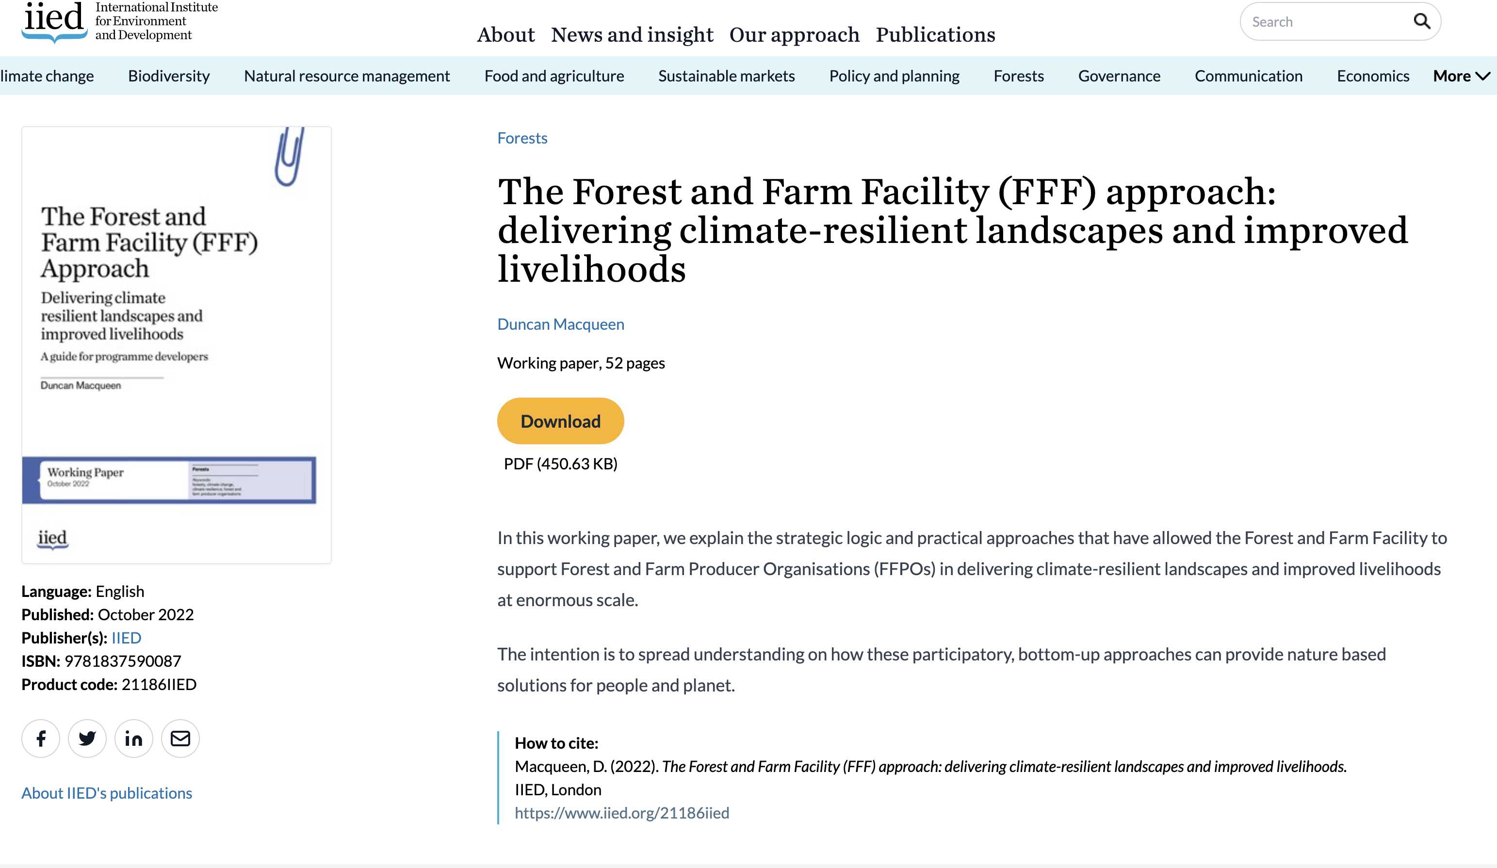1497x868 pixels.
Task: Go to Communication topic
Action: coord(1249,76)
